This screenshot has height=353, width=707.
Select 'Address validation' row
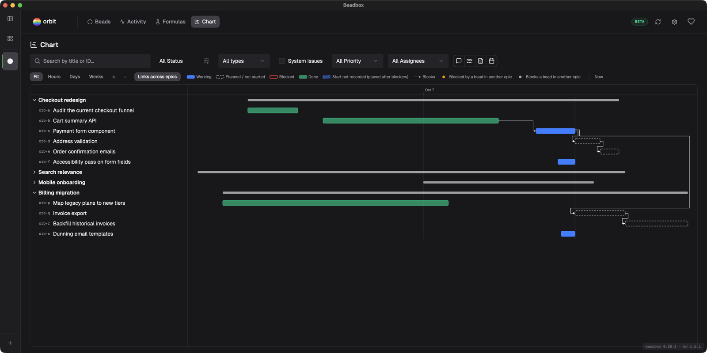109,141
